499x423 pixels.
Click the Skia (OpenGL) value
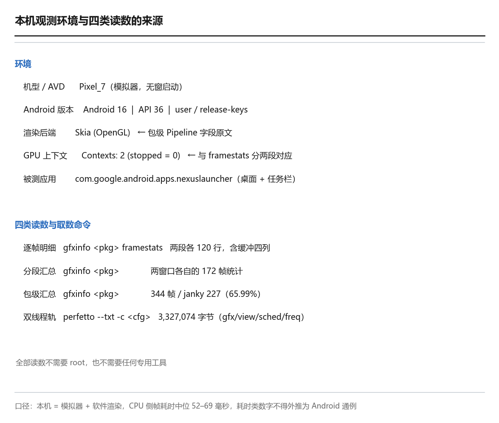pyautogui.click(x=102, y=133)
